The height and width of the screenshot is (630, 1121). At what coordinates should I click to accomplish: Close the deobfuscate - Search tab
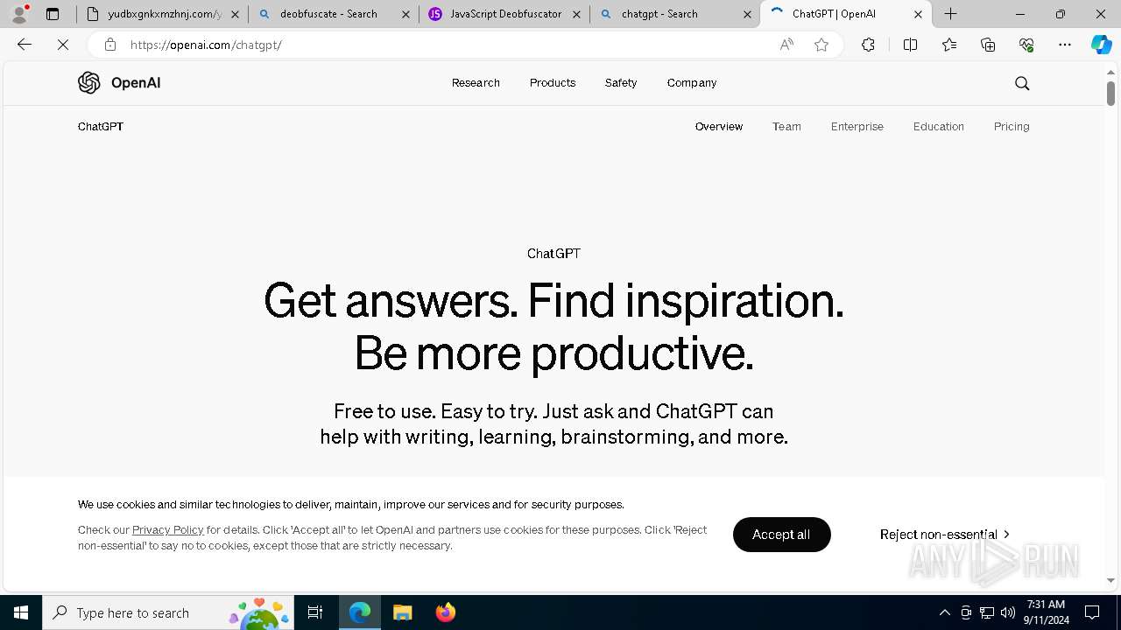click(405, 14)
